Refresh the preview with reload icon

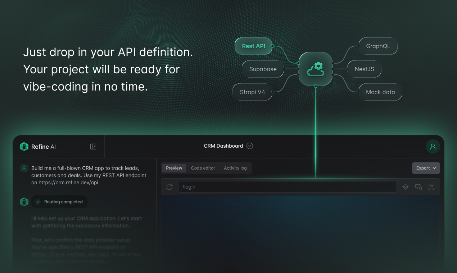click(x=169, y=187)
